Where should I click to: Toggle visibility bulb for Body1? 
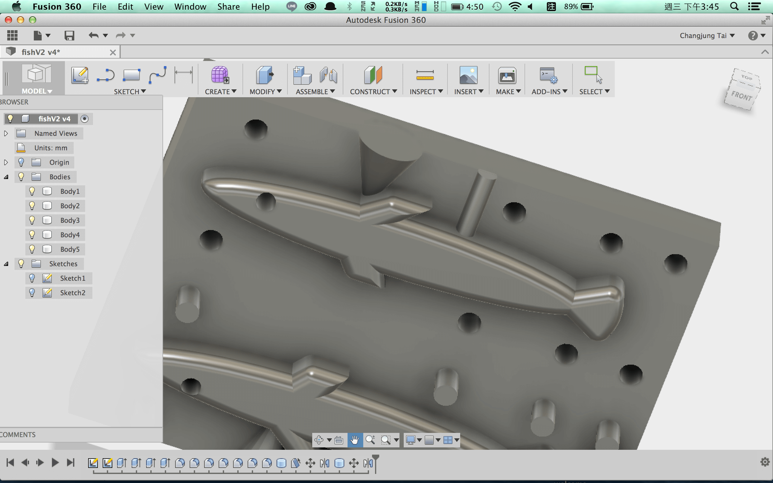32,191
